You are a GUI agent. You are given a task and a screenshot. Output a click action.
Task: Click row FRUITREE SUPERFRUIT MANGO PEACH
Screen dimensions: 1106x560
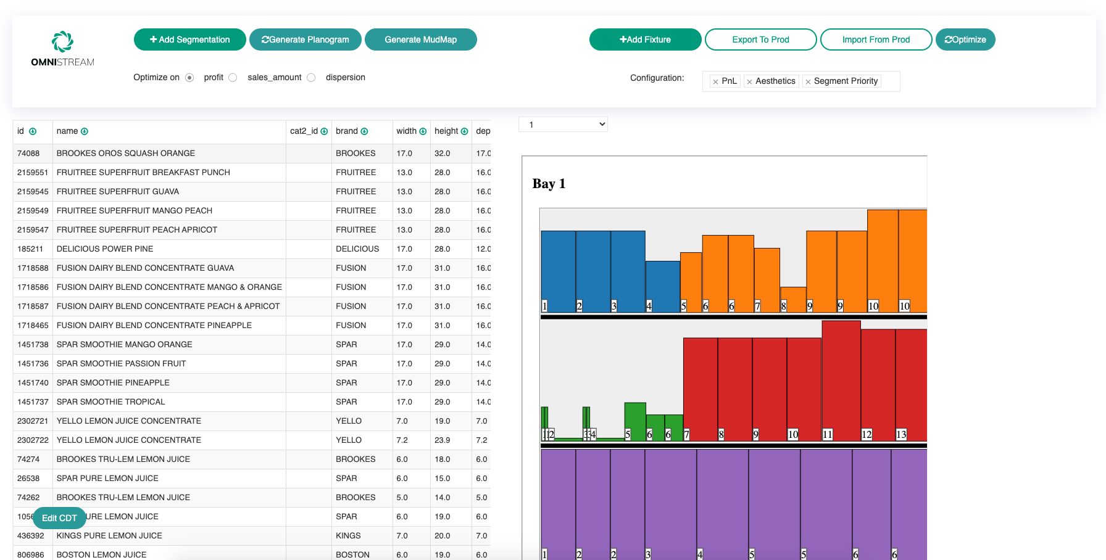pyautogui.click(x=252, y=211)
